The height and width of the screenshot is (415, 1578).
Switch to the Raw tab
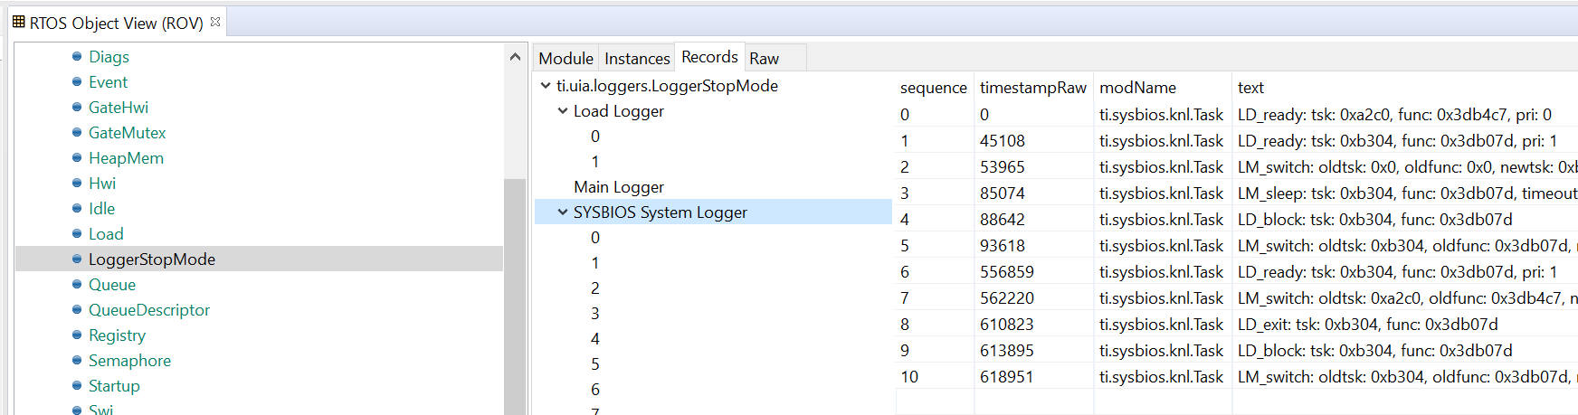(x=764, y=59)
